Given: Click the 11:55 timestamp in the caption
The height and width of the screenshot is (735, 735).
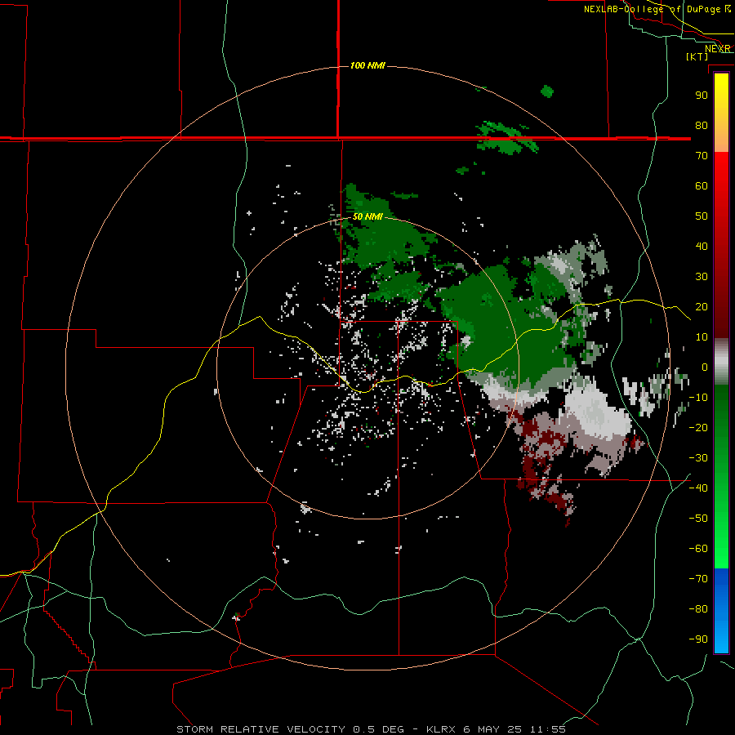Looking at the screenshot, I should pos(548,729).
